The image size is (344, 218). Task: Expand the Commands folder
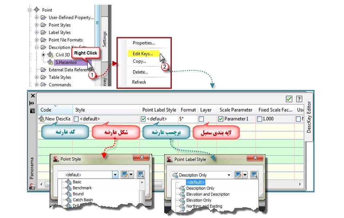37,84
